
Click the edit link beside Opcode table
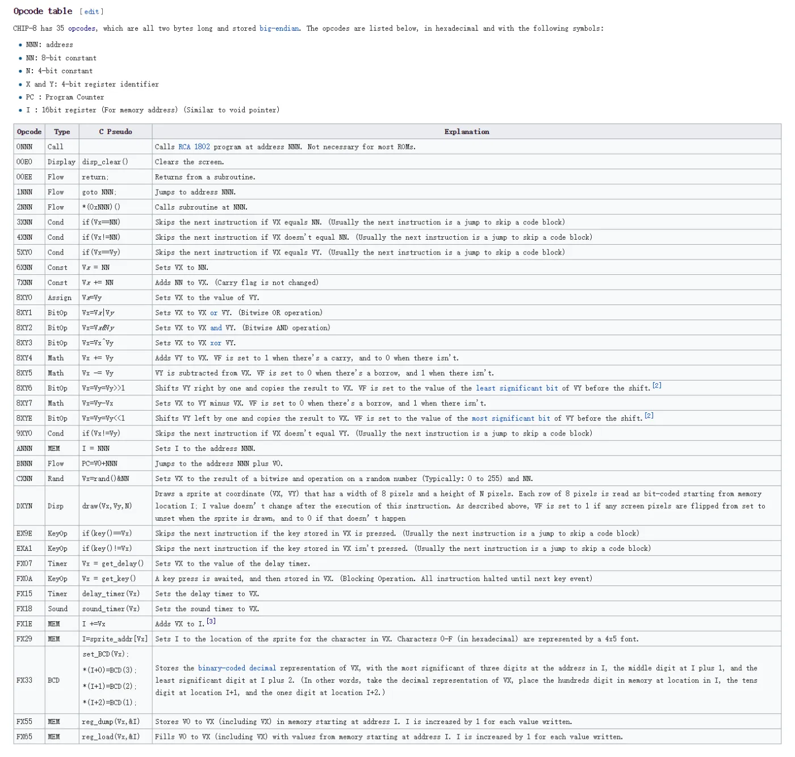click(x=91, y=11)
